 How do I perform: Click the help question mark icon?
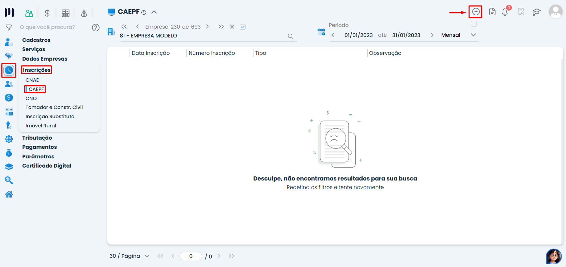(x=96, y=28)
